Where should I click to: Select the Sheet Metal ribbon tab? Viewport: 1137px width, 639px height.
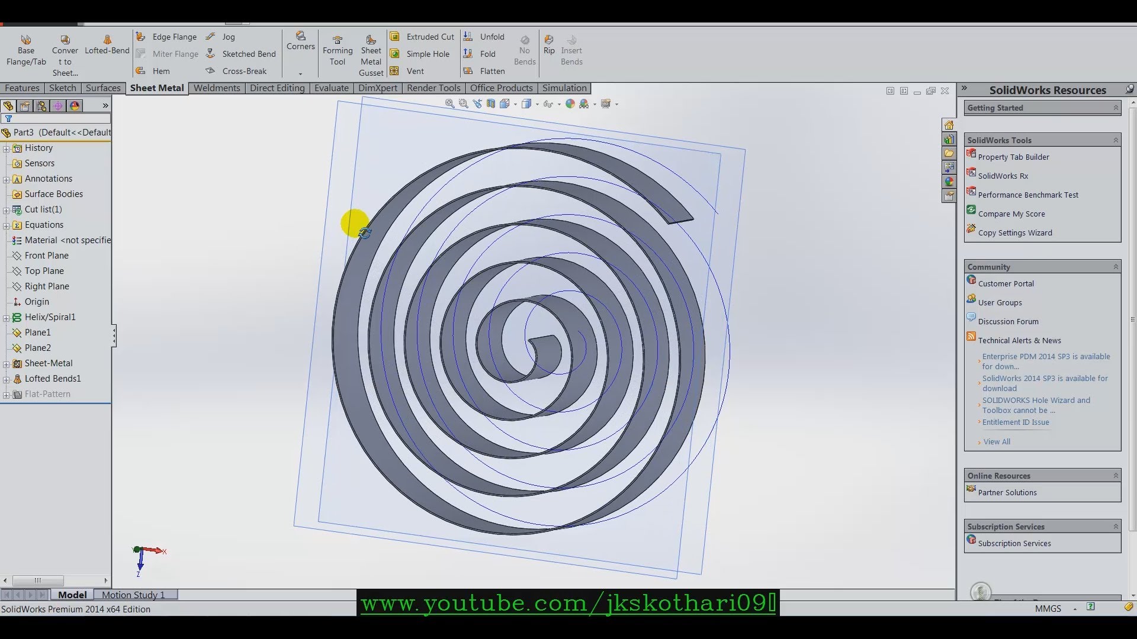coord(156,88)
